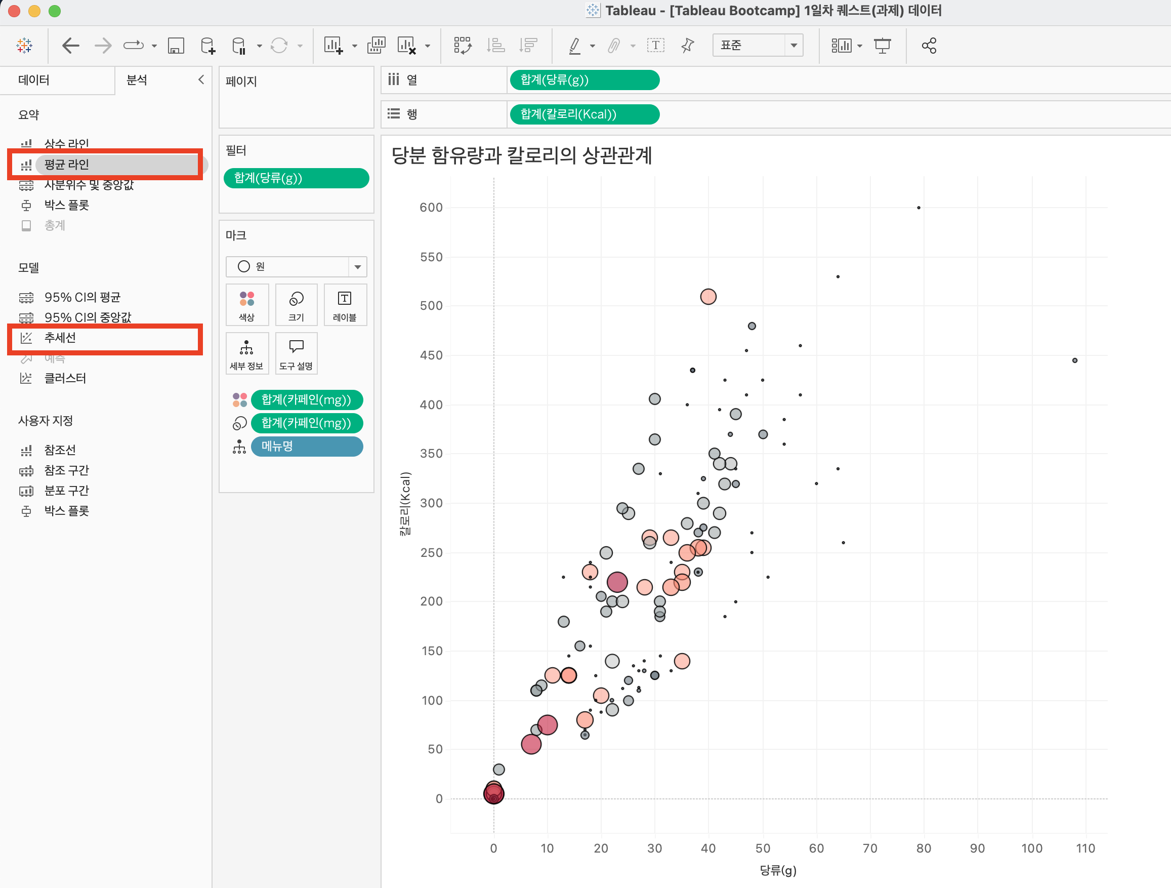This screenshot has width=1171, height=888.
Task: Collapse the side pane with chevron
Action: [201, 80]
